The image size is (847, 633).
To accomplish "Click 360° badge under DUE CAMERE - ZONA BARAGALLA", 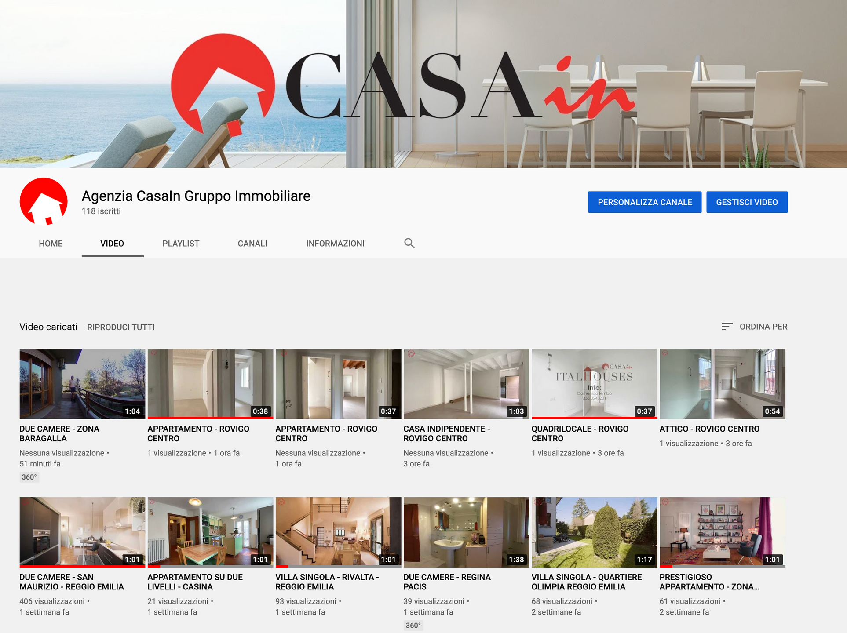I will pyautogui.click(x=29, y=477).
